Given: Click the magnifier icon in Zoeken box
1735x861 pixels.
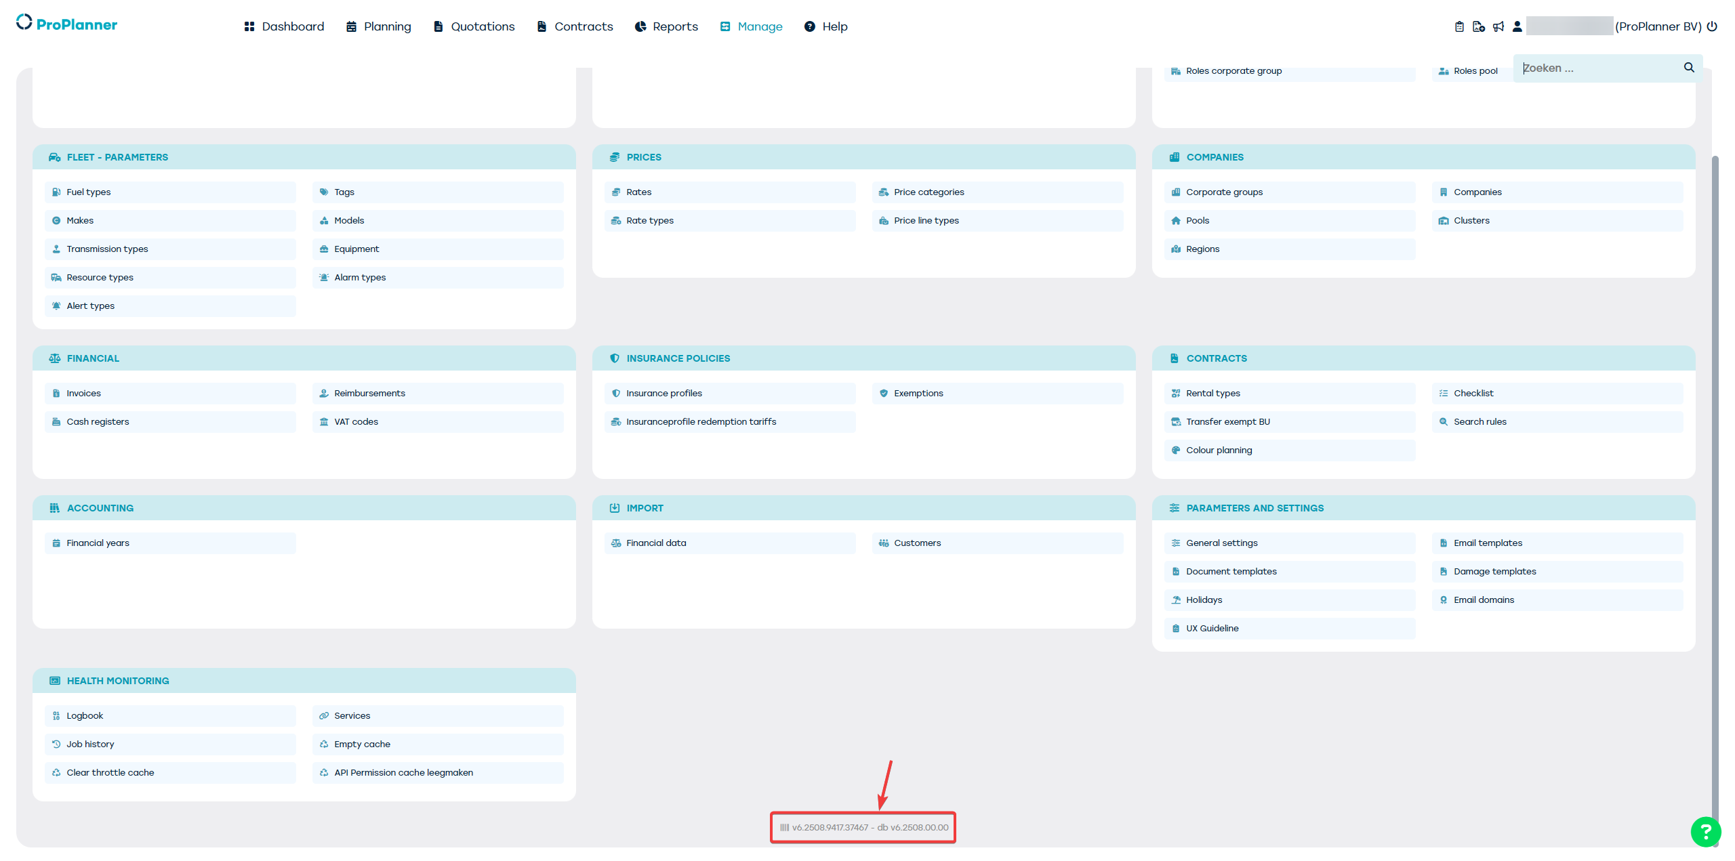Looking at the screenshot, I should point(1688,68).
